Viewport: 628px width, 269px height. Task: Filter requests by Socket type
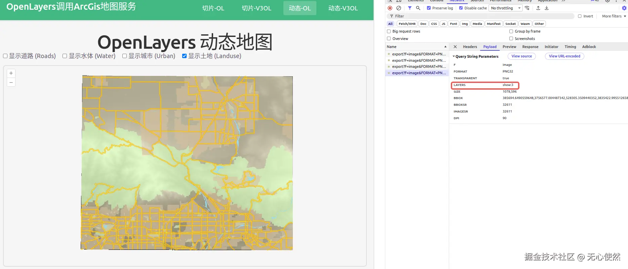510,24
